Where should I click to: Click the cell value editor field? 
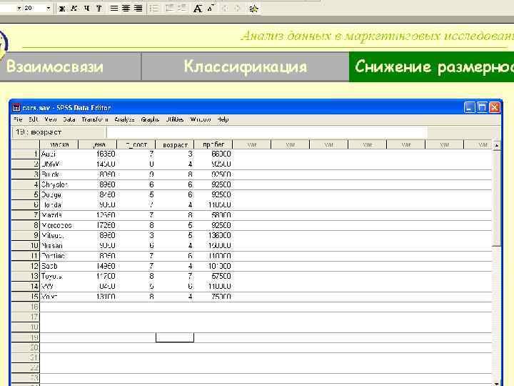coord(267,133)
